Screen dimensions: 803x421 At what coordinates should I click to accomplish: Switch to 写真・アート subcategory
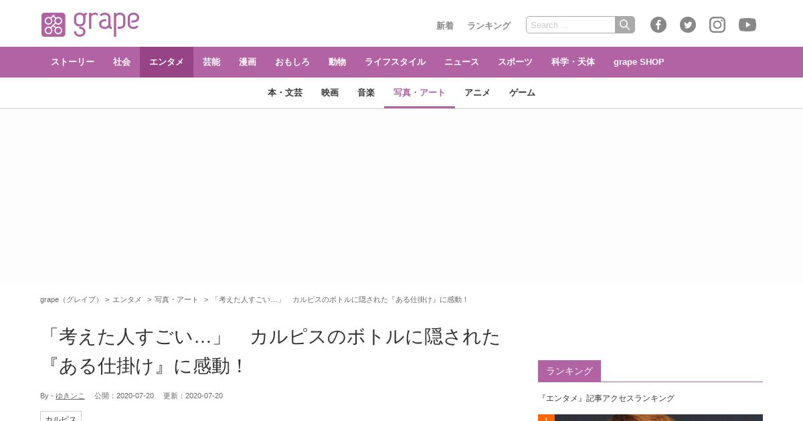click(420, 93)
